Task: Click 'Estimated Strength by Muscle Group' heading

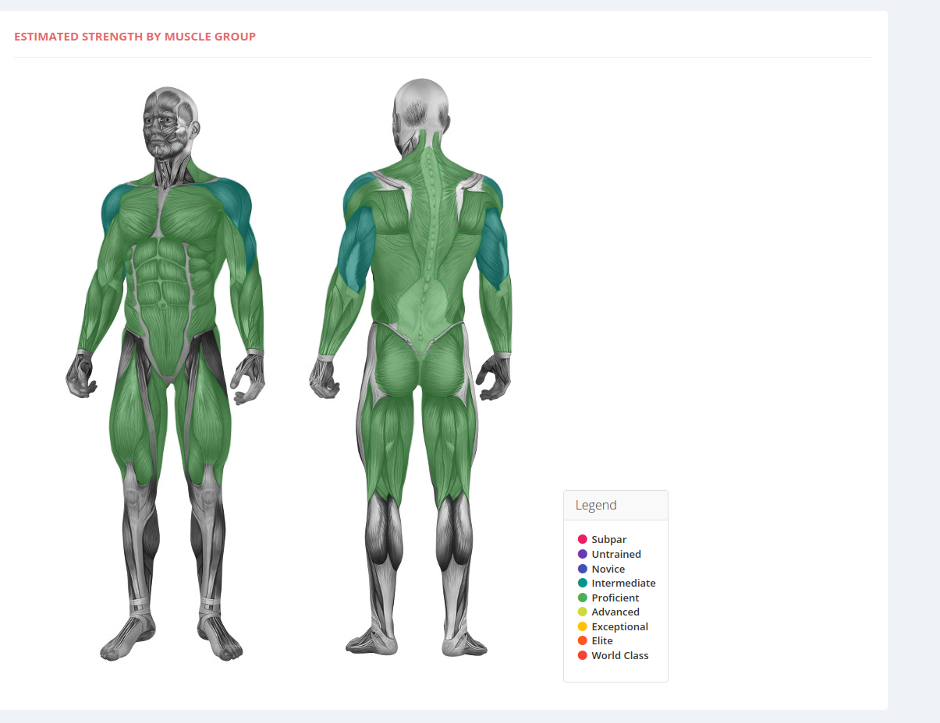Action: tap(135, 36)
